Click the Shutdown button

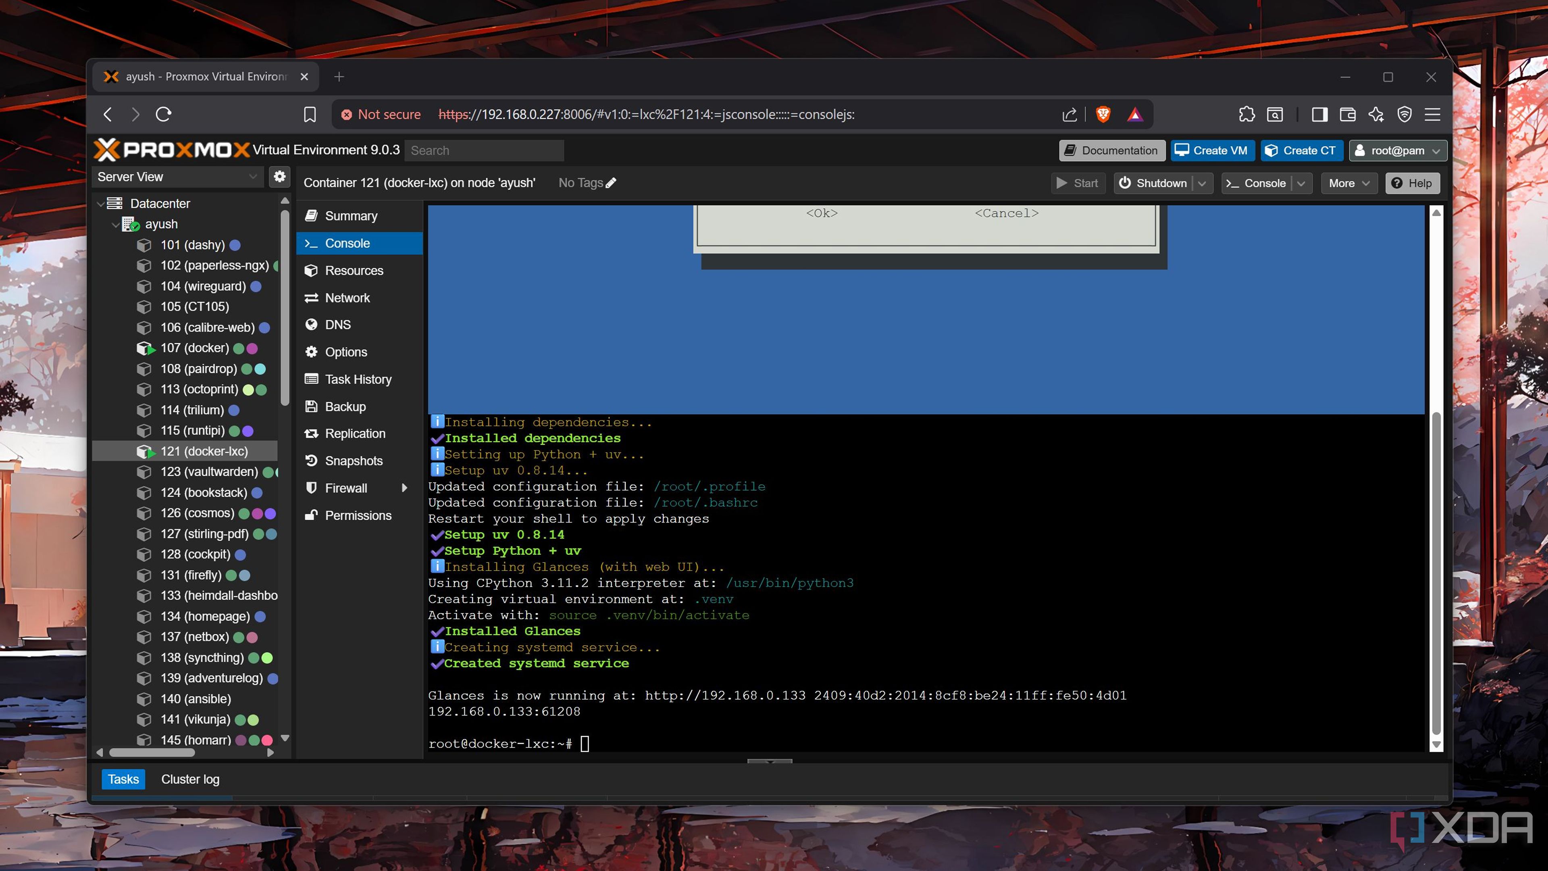click(x=1154, y=183)
